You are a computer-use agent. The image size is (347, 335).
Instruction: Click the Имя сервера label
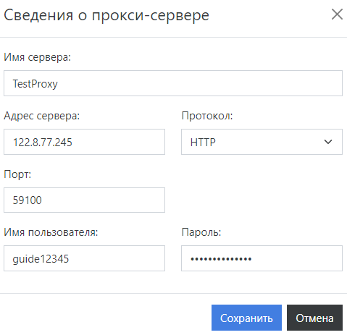click(37, 57)
